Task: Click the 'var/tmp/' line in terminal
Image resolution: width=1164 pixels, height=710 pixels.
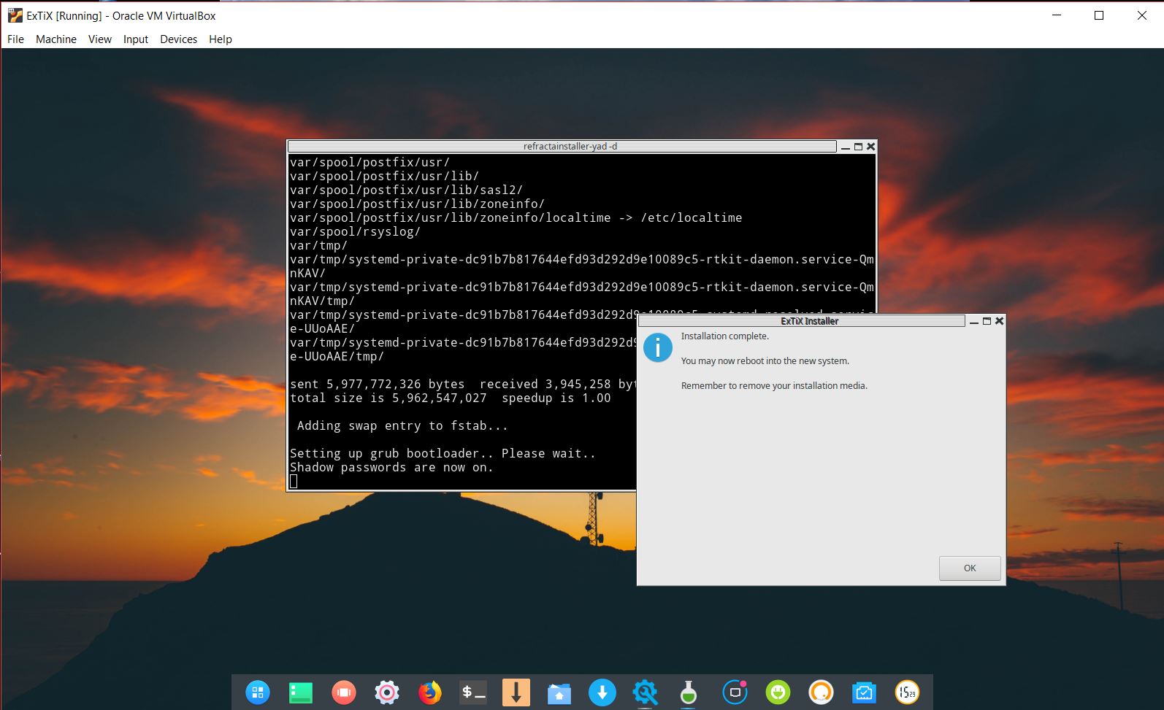Action: [318, 246]
